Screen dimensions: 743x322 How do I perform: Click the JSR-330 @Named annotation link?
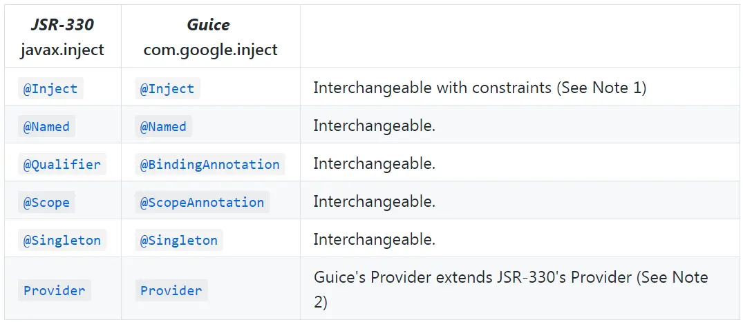[46, 127]
